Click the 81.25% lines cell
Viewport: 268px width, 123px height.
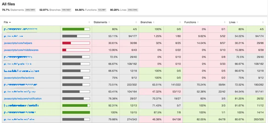click(x=237, y=99)
